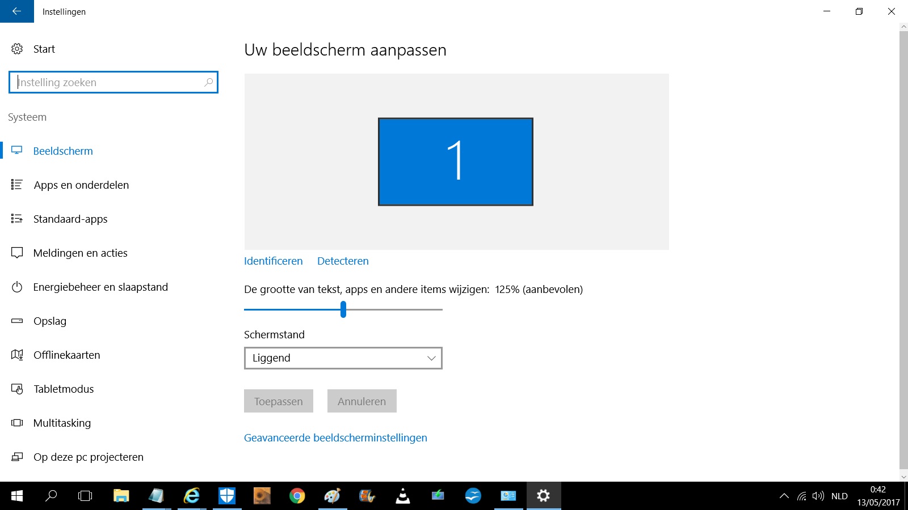908x510 pixels.
Task: Launch Google Chrome from taskbar
Action: coord(297,496)
